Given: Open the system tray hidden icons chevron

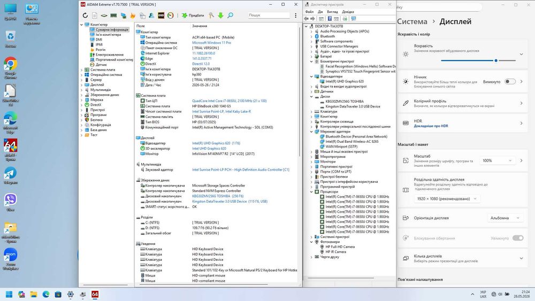Looking at the screenshot, I should pyautogui.click(x=472, y=294).
